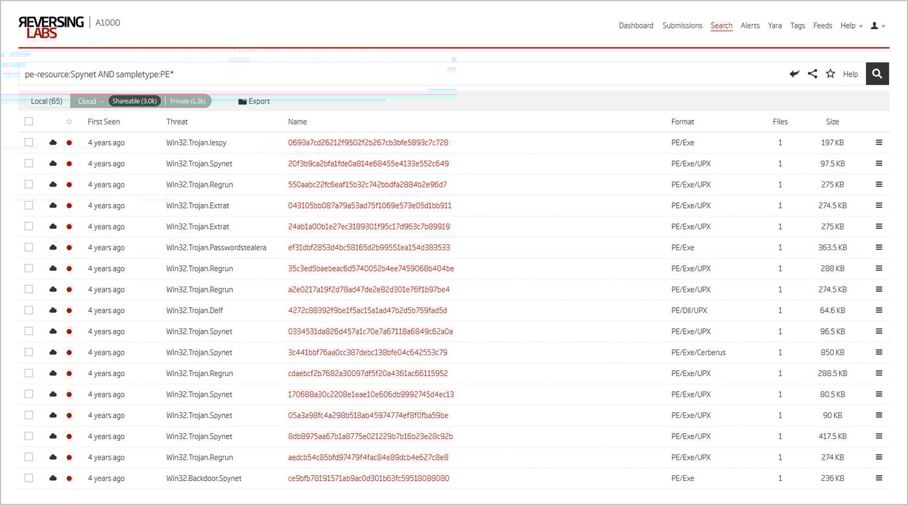Click the Export folder icon button
The width and height of the screenshot is (908, 505).
coord(254,101)
